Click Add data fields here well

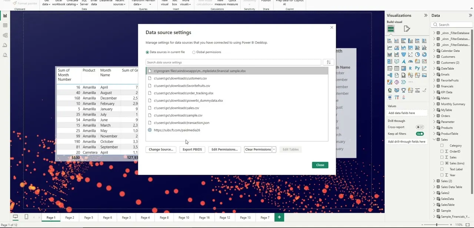click(407, 113)
